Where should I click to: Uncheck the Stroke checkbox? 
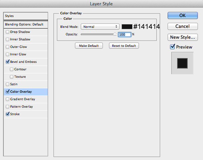[x=7, y=114]
